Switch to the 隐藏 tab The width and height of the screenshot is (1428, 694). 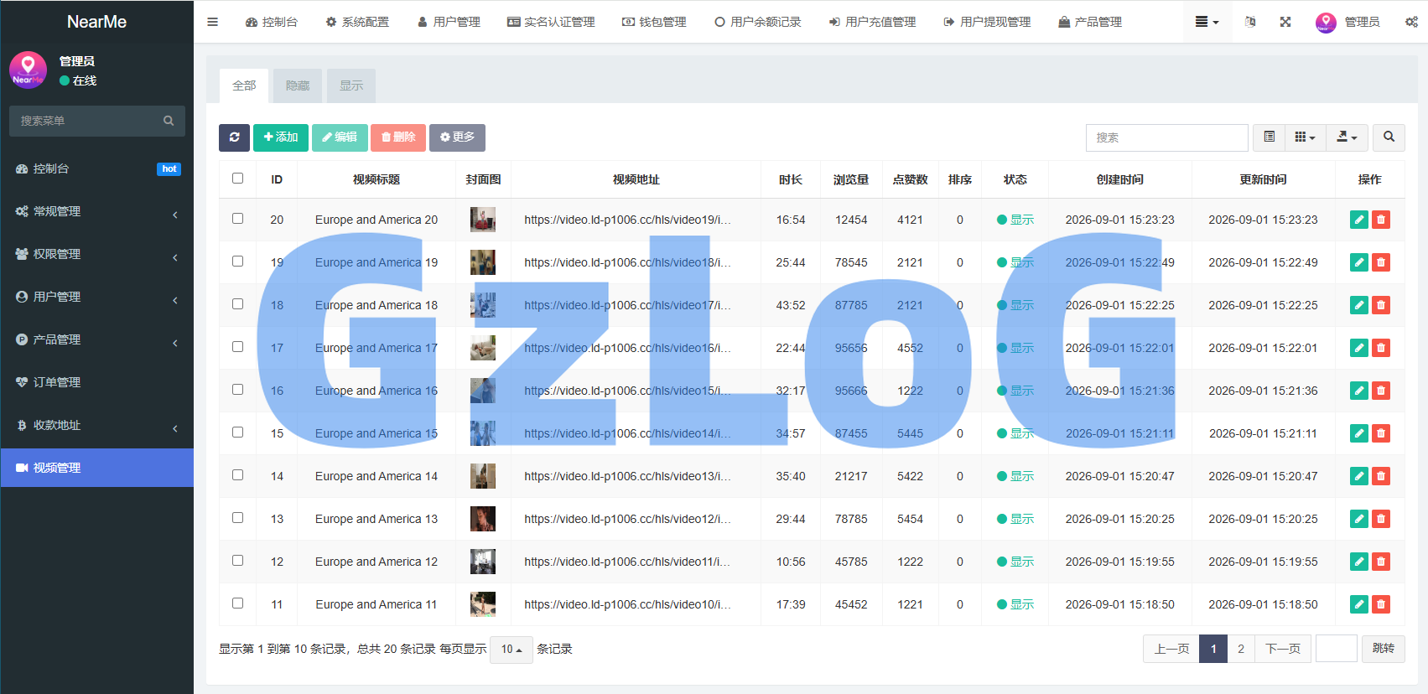[298, 85]
